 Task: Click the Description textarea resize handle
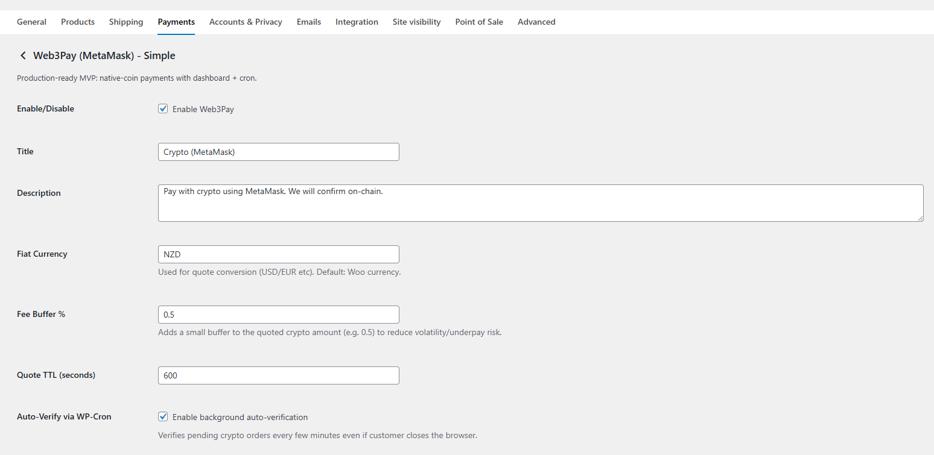pos(920,218)
